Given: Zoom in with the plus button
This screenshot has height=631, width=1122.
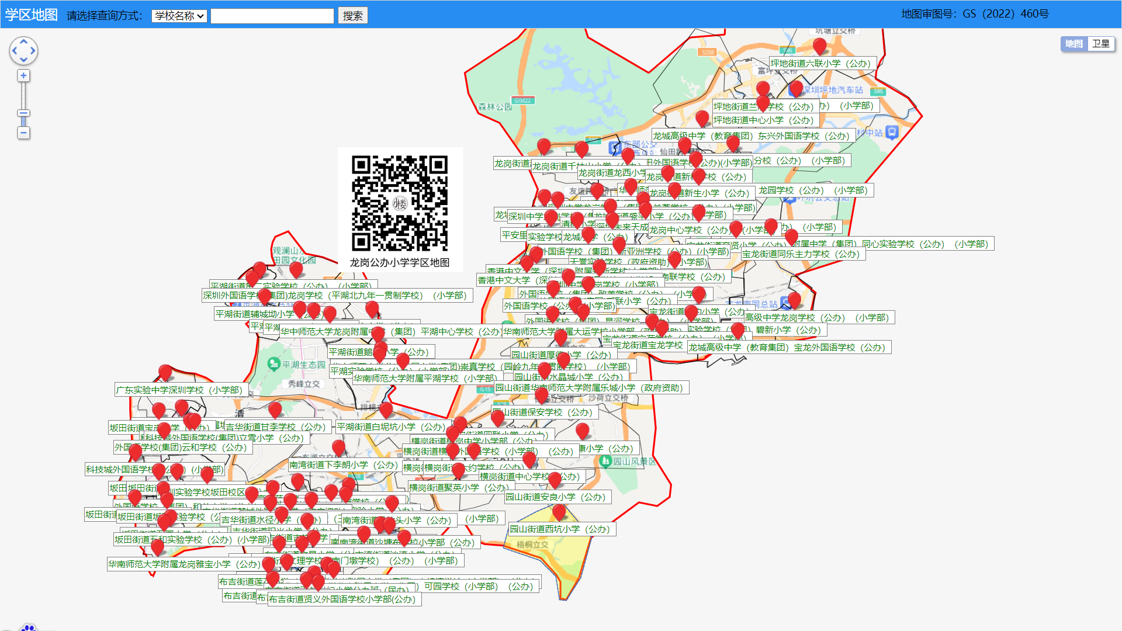Looking at the screenshot, I should point(23,76).
